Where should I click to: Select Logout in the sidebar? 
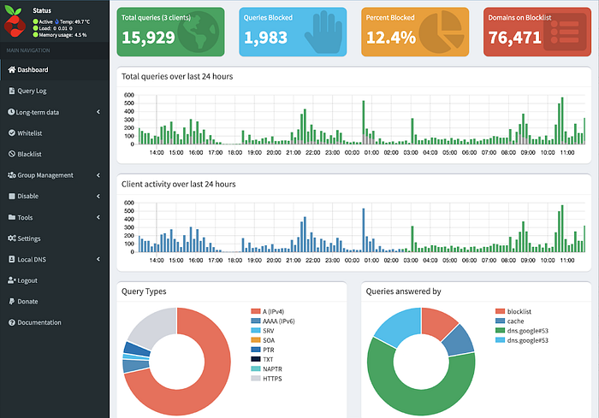point(55,280)
